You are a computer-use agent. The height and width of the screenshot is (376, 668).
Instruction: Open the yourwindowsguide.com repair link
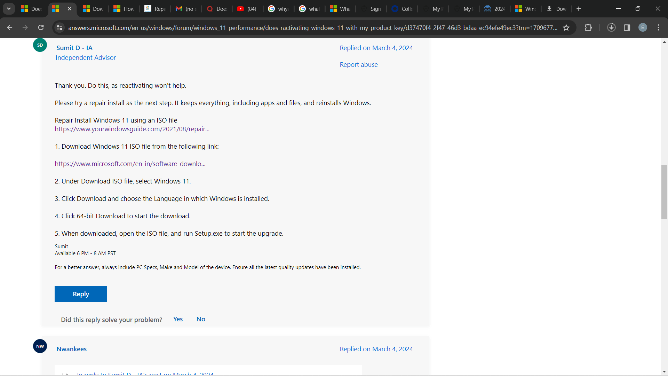132,129
